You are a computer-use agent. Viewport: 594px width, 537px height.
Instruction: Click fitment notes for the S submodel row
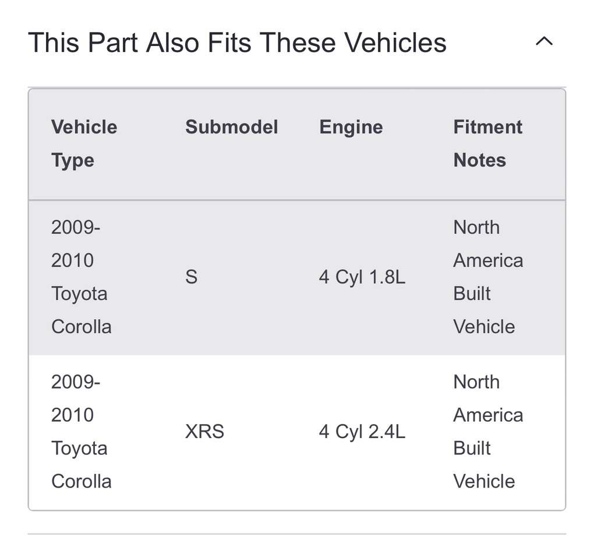point(487,277)
